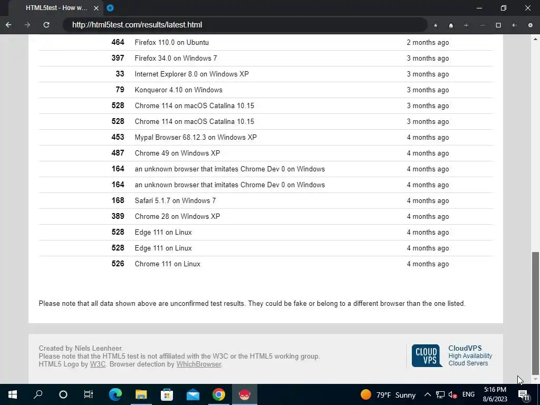Image resolution: width=540 pixels, height=405 pixels.
Task: Click the score 33 for Internet Explorer
Action: coord(120,74)
